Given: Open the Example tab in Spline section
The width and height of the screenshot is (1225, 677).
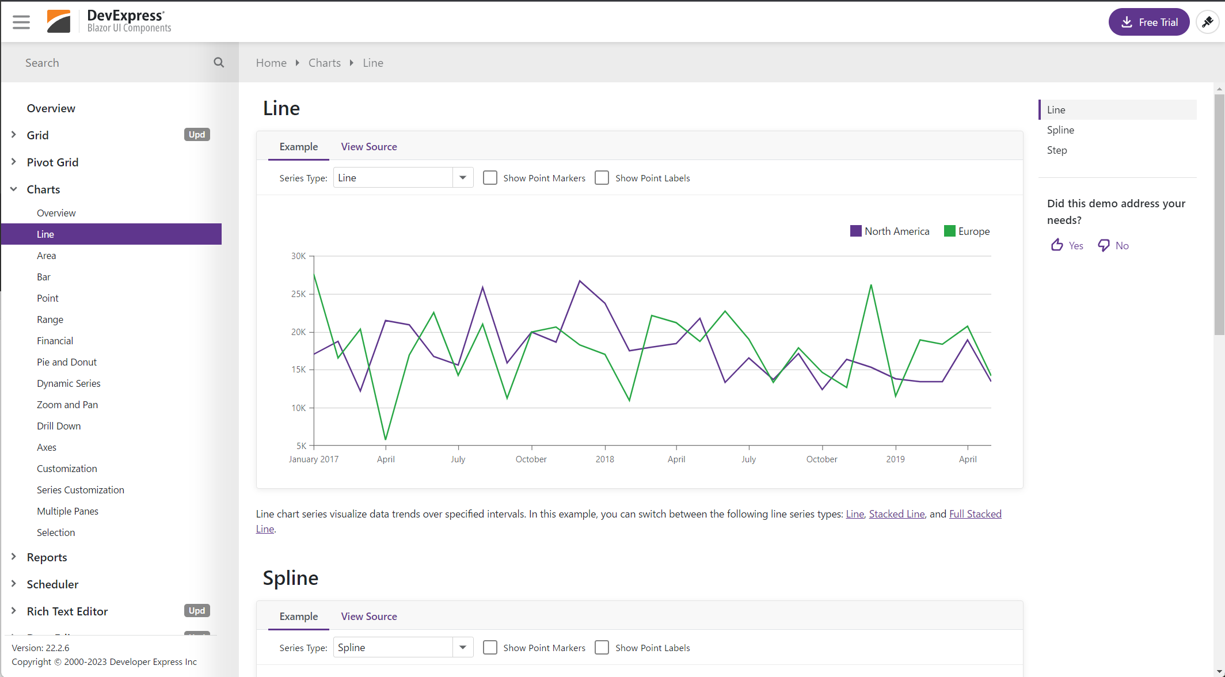Looking at the screenshot, I should (298, 617).
